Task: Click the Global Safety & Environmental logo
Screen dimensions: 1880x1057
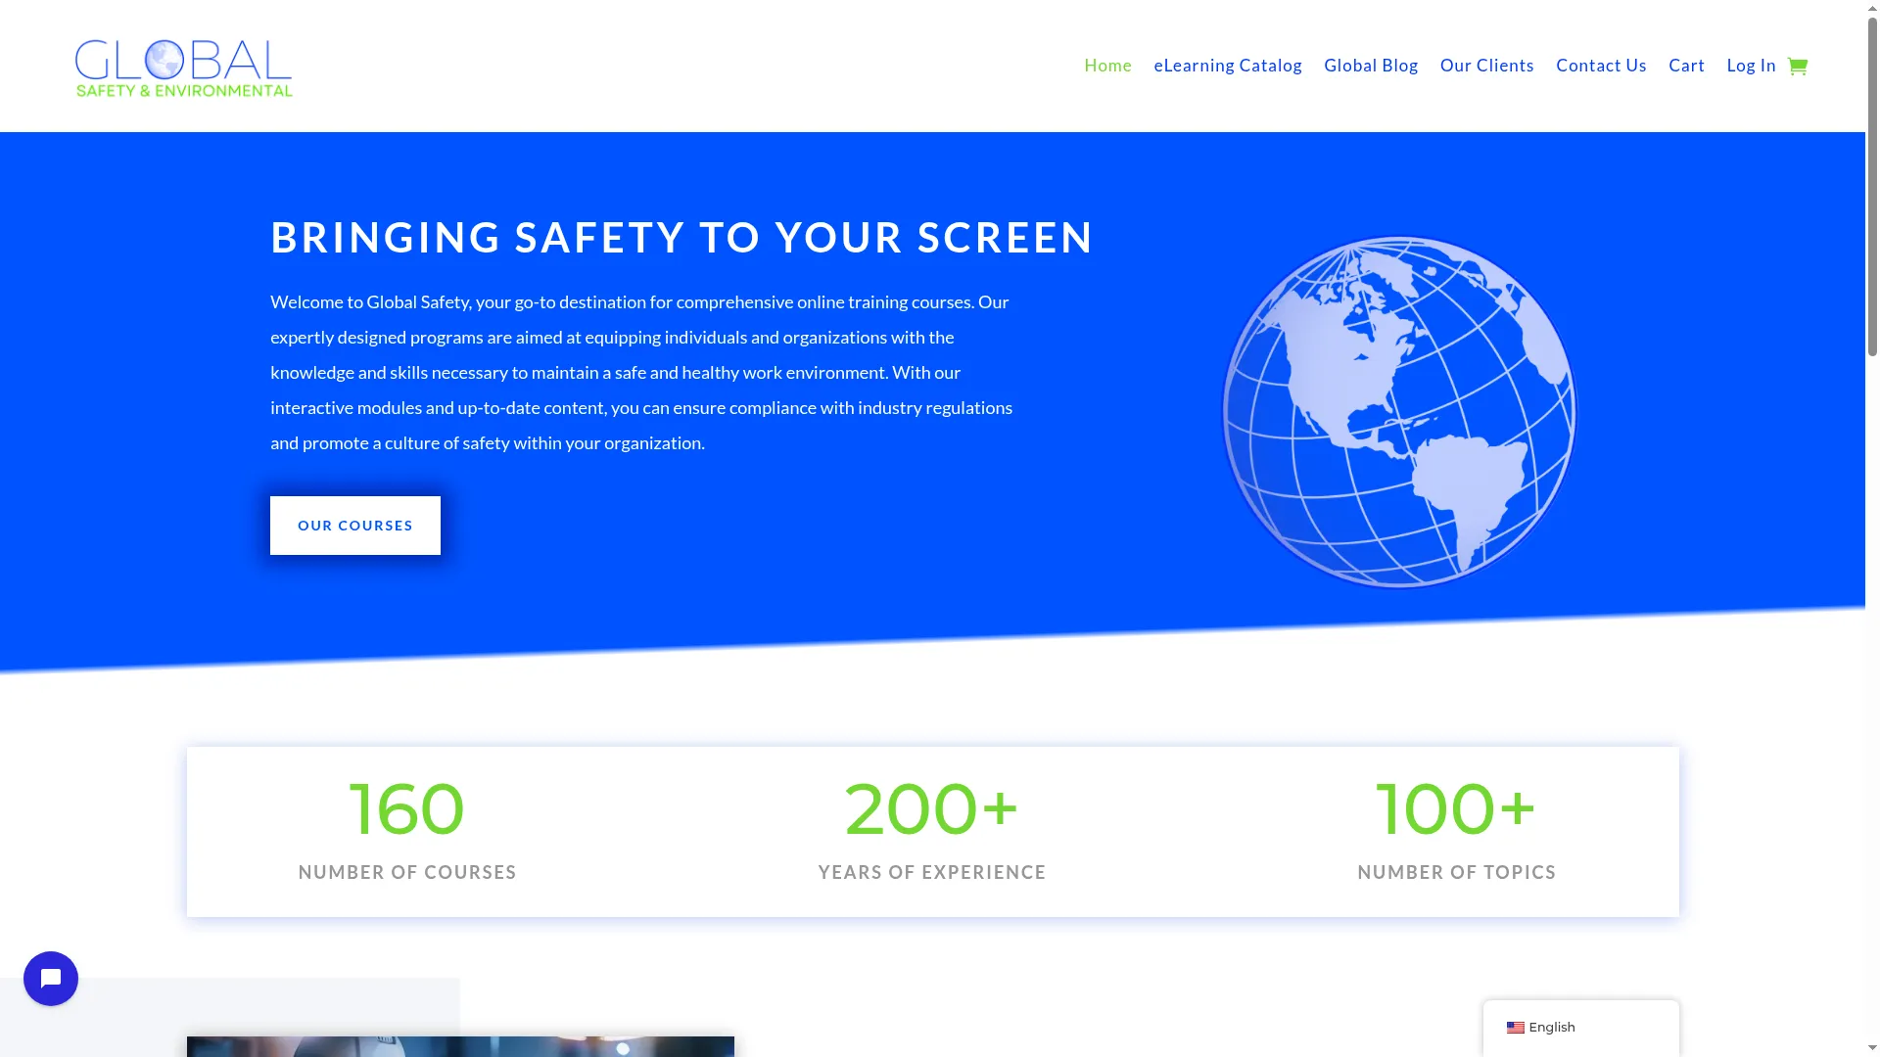Action: (184, 68)
